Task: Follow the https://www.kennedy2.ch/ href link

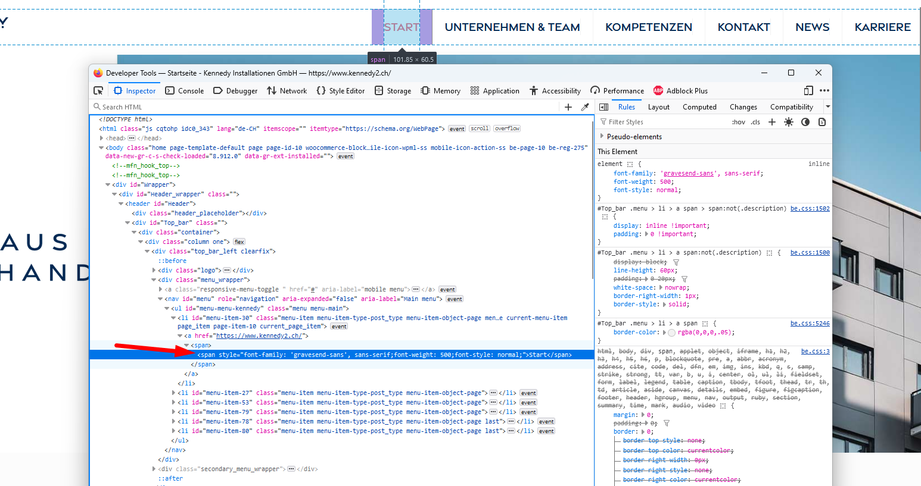Action: (259, 336)
